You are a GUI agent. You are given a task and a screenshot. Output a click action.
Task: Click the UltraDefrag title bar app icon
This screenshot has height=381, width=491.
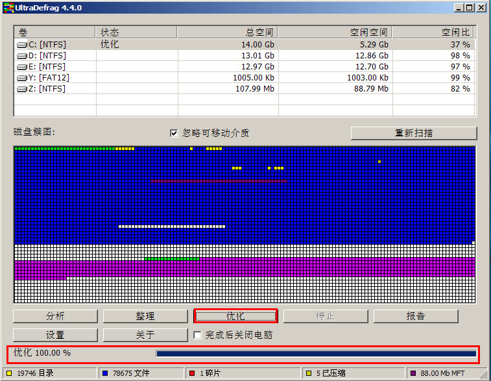(9, 8)
